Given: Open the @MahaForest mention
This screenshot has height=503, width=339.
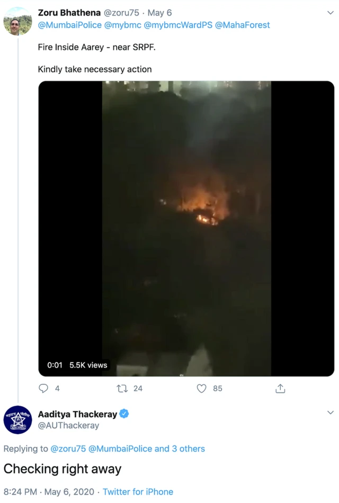Looking at the screenshot, I should point(243,25).
